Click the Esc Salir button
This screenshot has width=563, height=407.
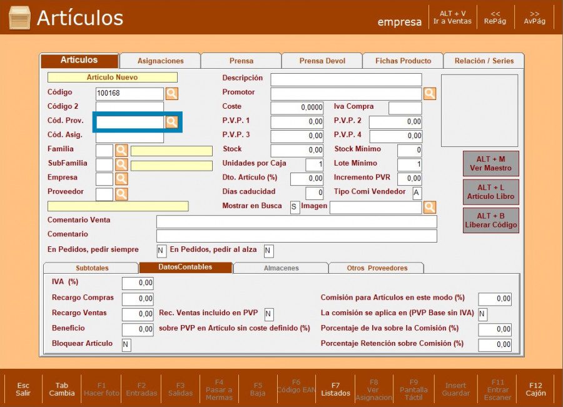pyautogui.click(x=23, y=389)
